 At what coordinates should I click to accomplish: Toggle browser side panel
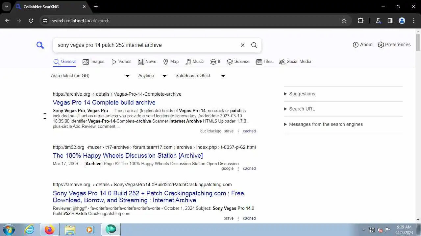(390, 21)
